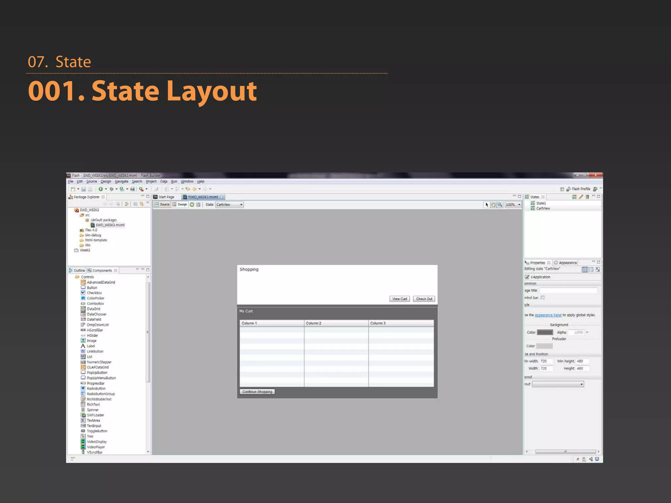The image size is (671, 503).
Task: Switch Properties to Standard view icon
Action: tap(585, 270)
